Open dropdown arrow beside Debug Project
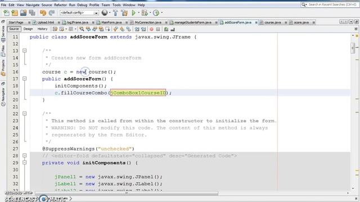This screenshot has height=202, width=360. point(150,13)
